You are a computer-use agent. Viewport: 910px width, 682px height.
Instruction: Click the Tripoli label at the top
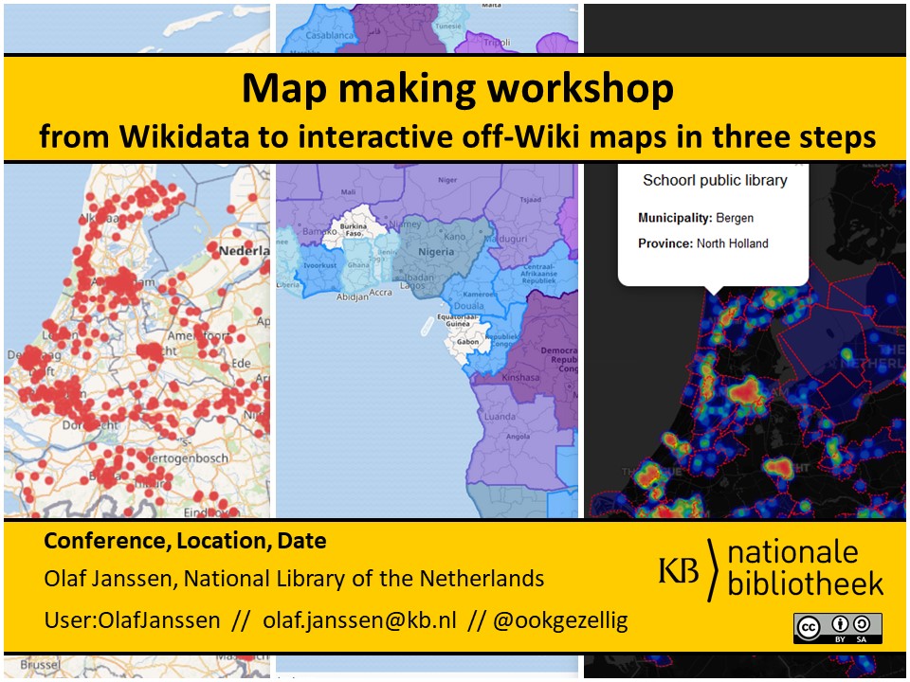tap(497, 43)
